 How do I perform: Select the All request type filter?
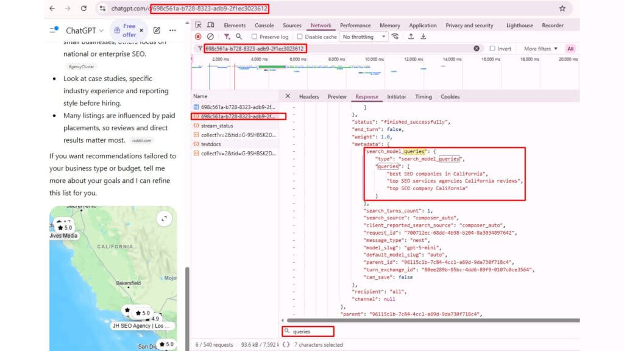pyautogui.click(x=570, y=49)
